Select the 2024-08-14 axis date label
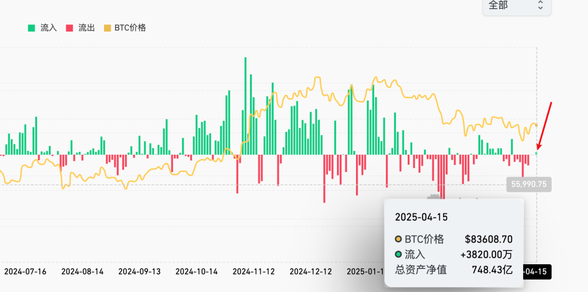 tap(83, 271)
